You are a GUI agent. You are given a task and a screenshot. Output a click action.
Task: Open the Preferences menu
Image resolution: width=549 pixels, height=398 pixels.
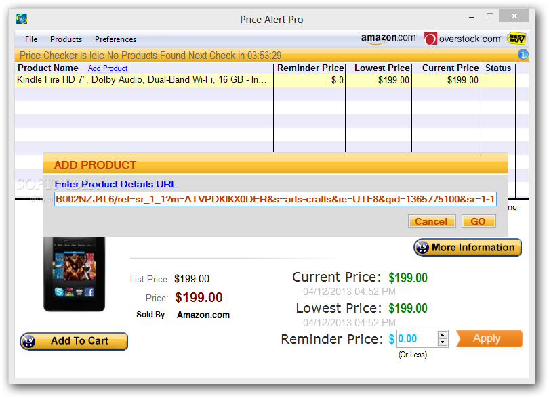click(115, 39)
